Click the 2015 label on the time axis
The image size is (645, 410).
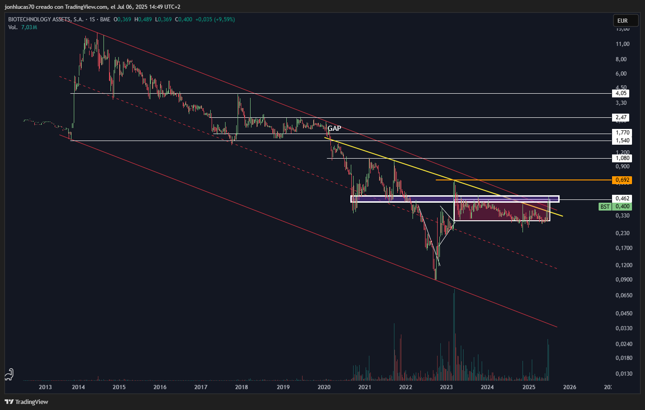[x=119, y=387]
